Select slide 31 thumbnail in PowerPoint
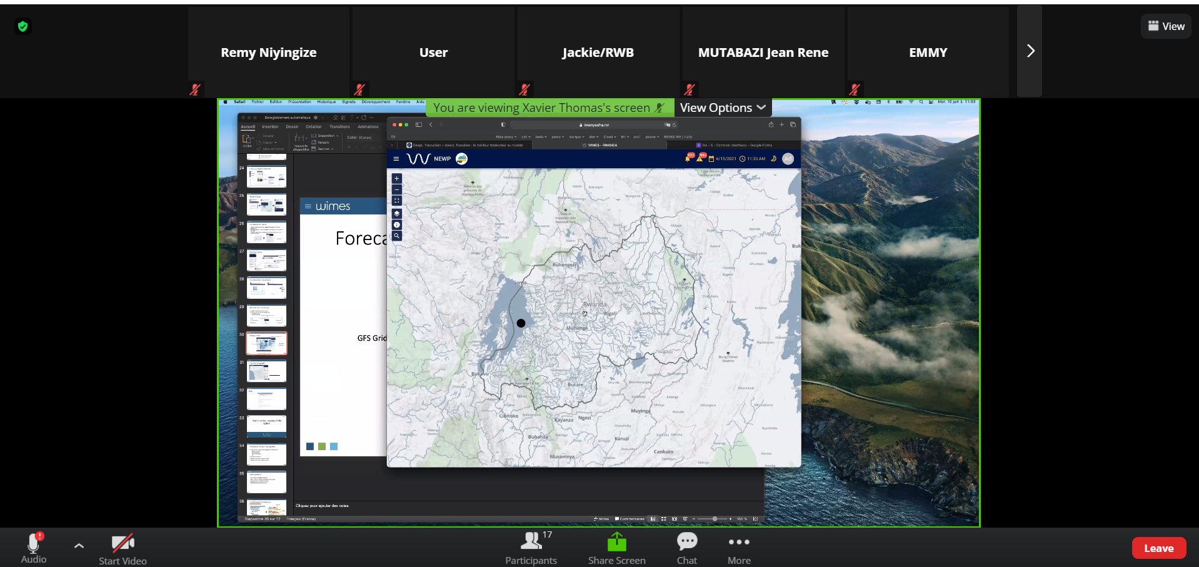Screen dimensions: 1199x567 (x=266, y=371)
